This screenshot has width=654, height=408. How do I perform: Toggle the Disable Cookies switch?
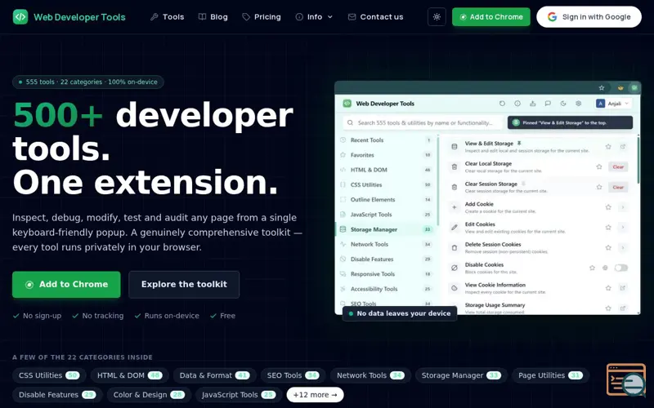tap(620, 268)
